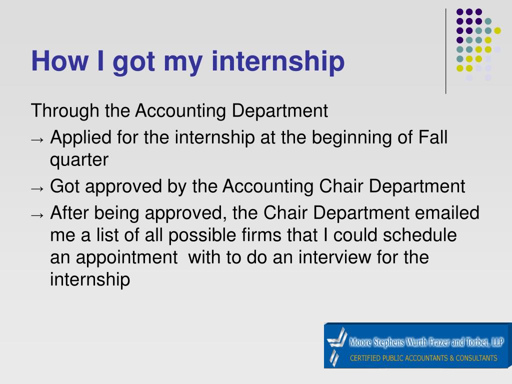Click the word 'quarter' in the first bullet
The height and width of the screenshot is (384, 512).
(79, 160)
